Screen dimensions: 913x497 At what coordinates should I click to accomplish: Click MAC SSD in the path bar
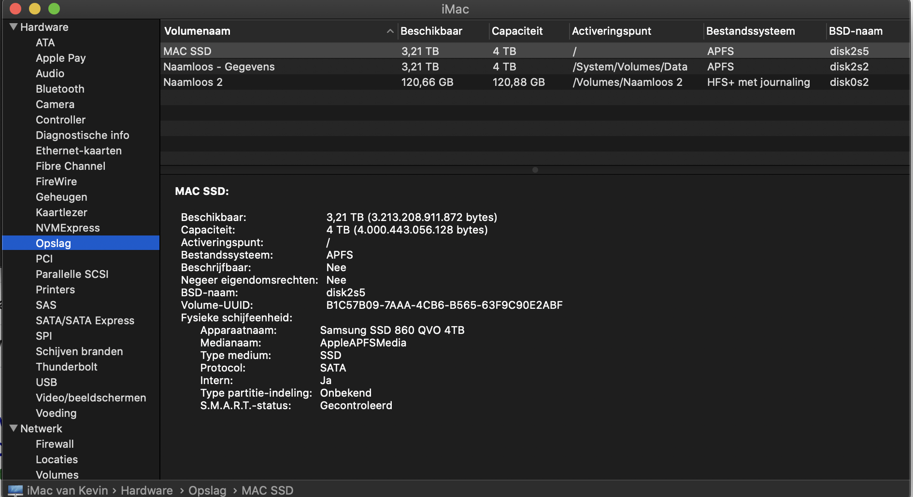(268, 490)
